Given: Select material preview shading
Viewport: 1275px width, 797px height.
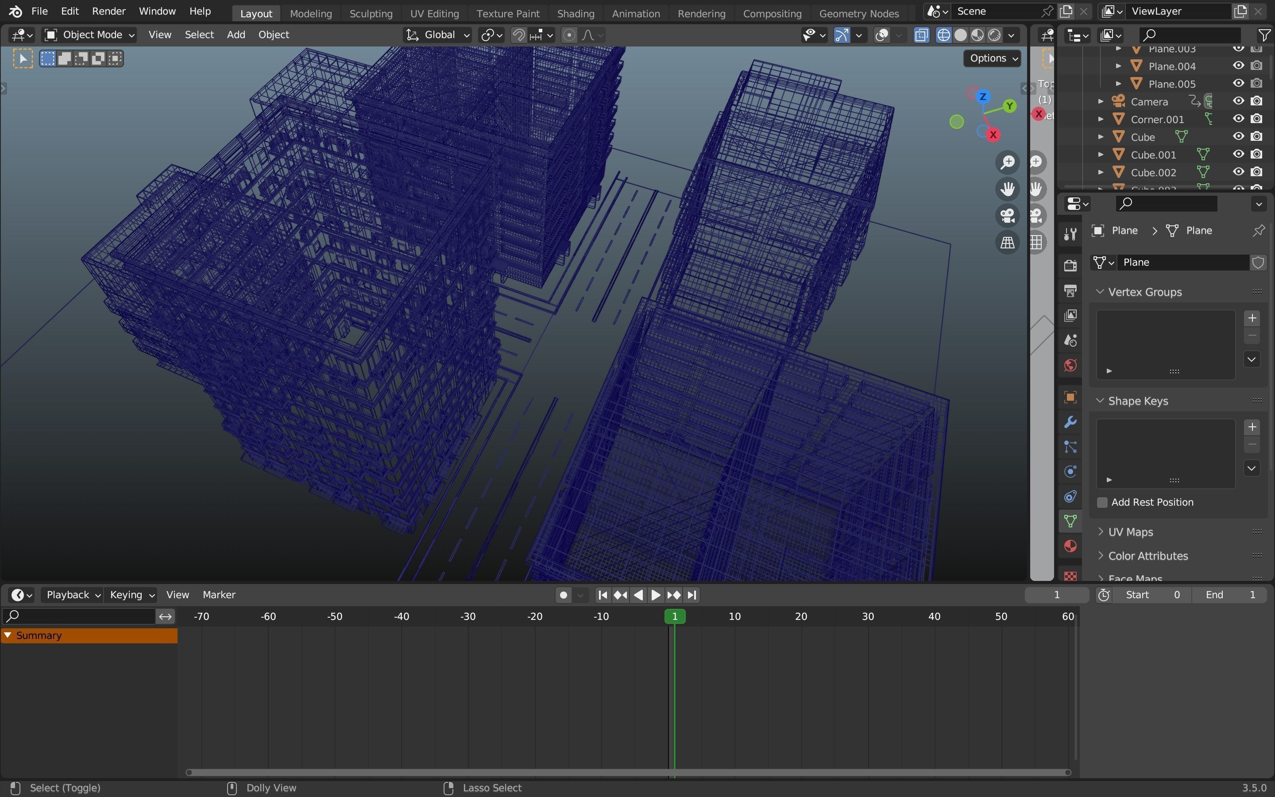Looking at the screenshot, I should coord(977,35).
